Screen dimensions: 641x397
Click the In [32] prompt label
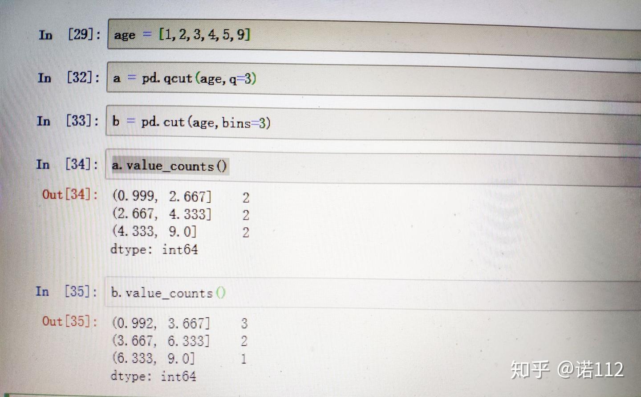point(69,78)
